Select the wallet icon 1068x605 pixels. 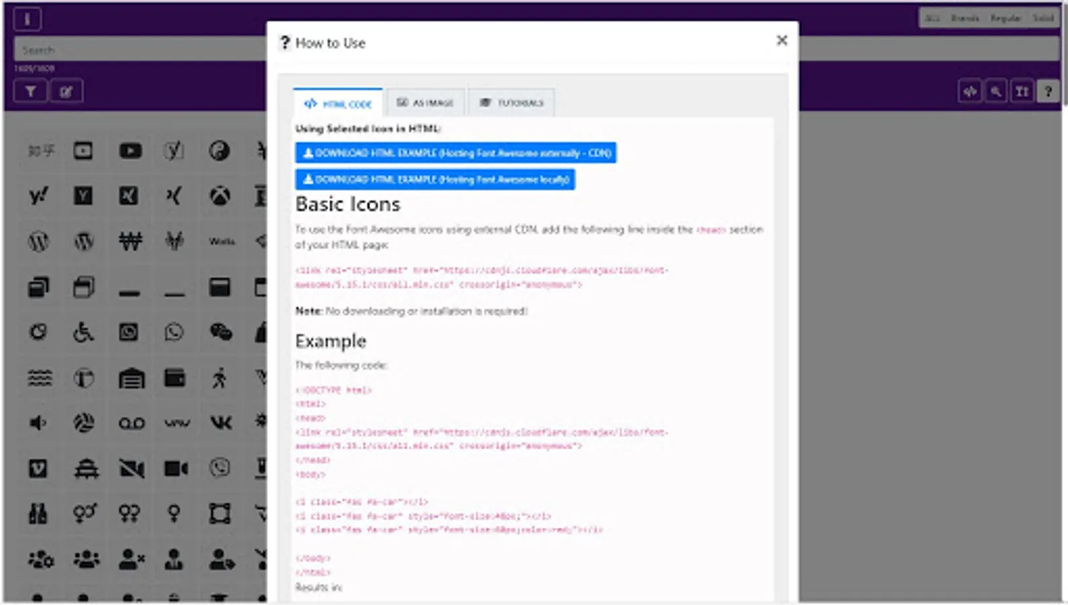point(175,378)
